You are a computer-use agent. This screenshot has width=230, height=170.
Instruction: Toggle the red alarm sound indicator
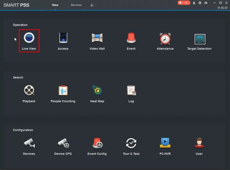(184, 3)
